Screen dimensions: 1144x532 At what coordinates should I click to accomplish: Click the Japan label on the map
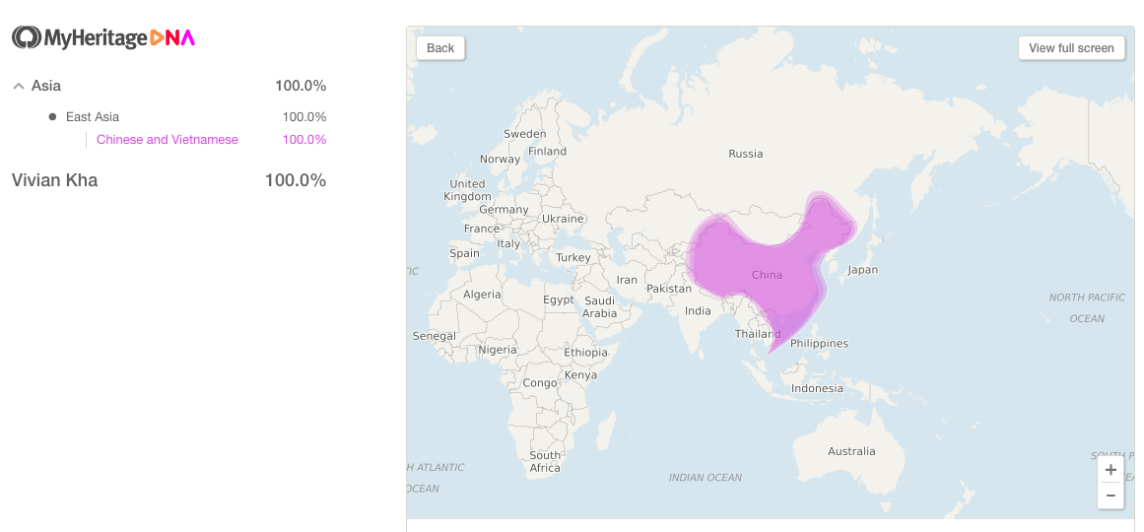(x=862, y=270)
